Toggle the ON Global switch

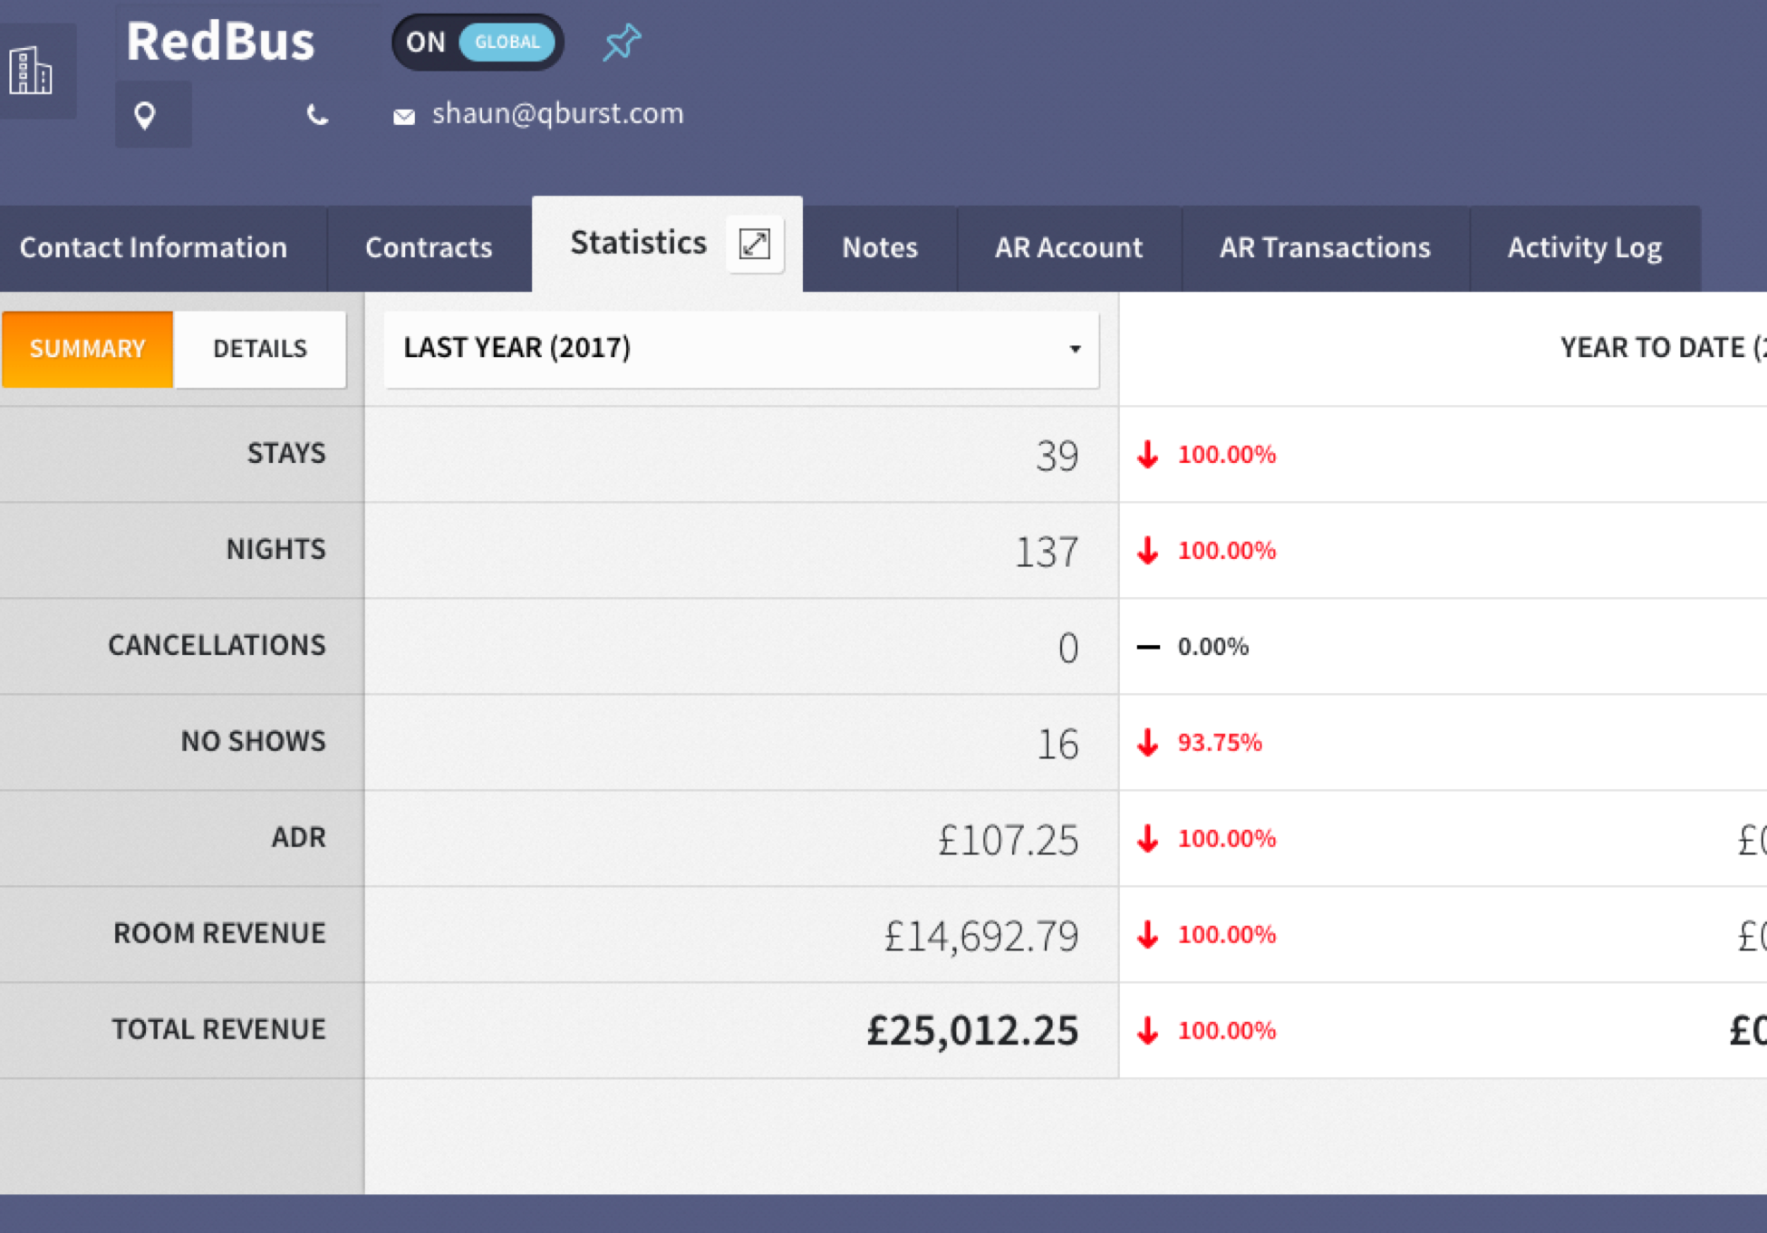point(478,43)
